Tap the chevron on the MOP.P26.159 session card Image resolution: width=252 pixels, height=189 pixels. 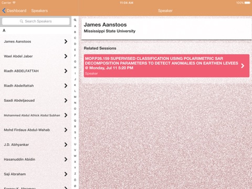(x=243, y=66)
